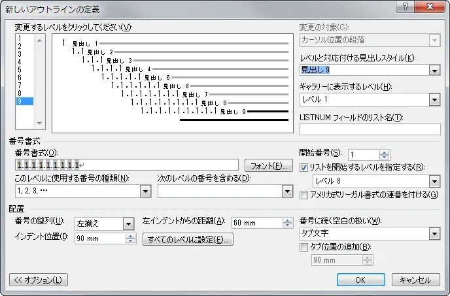Image resolution: width=450 pixels, height=296 pixels.
Task: Click すべてのレベルに設定 button
Action: [188, 239]
